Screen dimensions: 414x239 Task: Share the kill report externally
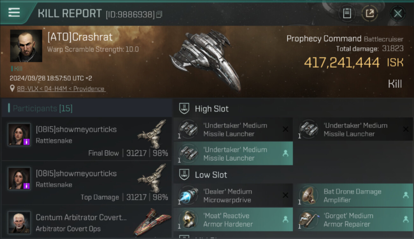coord(369,13)
